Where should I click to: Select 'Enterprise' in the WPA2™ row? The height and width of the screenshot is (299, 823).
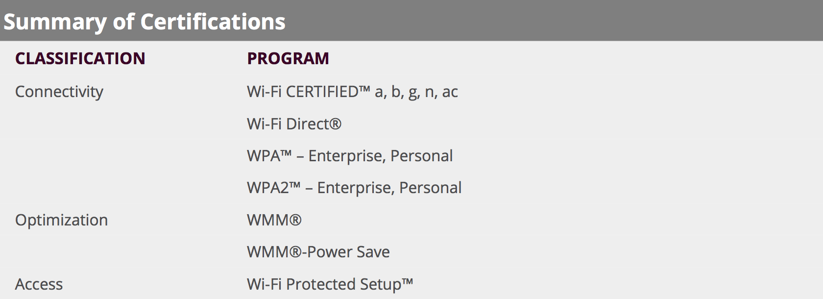356,188
